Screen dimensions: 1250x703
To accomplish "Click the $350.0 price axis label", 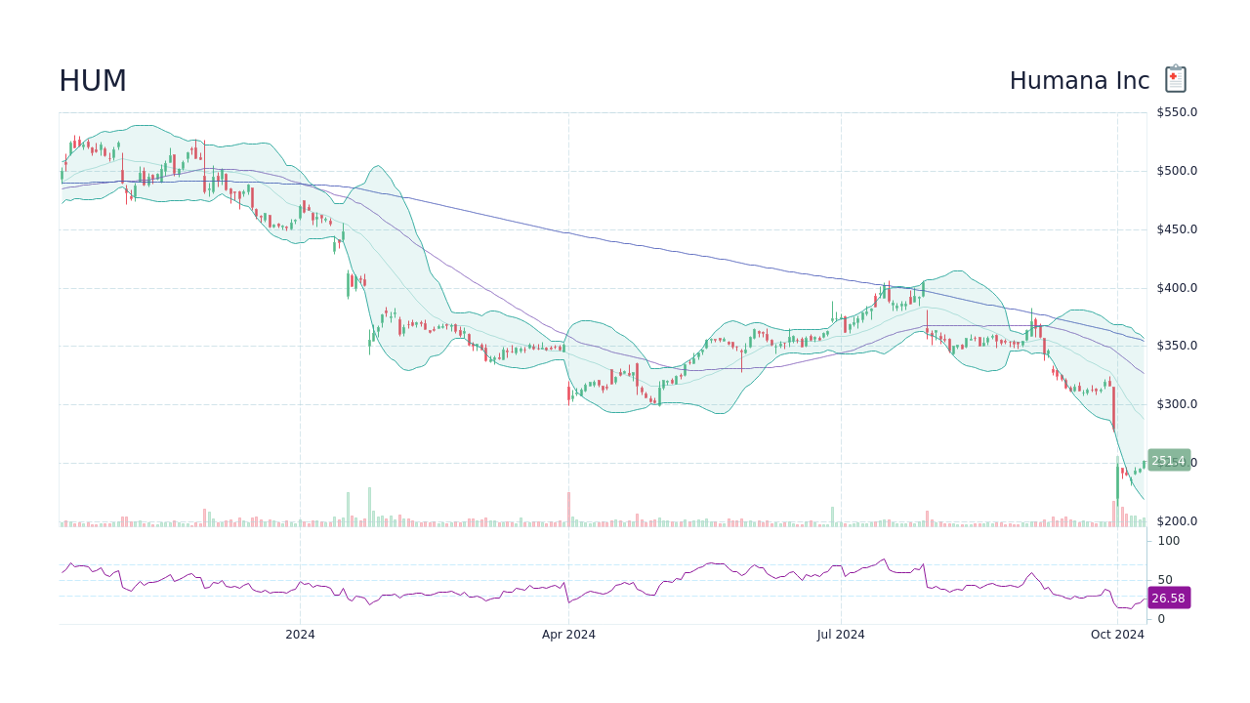I will coord(1177,346).
